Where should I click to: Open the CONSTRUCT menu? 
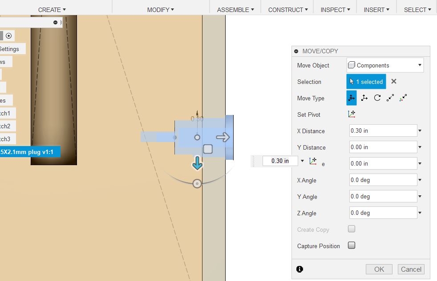[288, 10]
